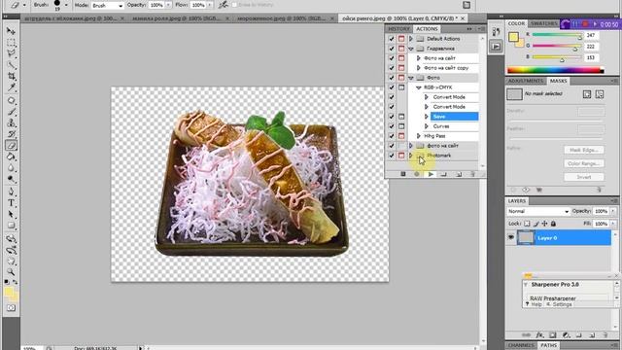Select the Eyedropper tool

[x=11, y=87]
